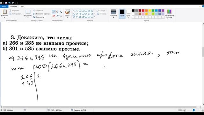Click the scroll left arrow

click(1, 107)
